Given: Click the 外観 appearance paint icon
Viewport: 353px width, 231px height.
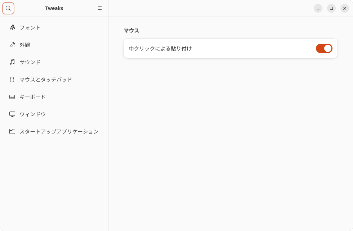Looking at the screenshot, I should click(12, 45).
